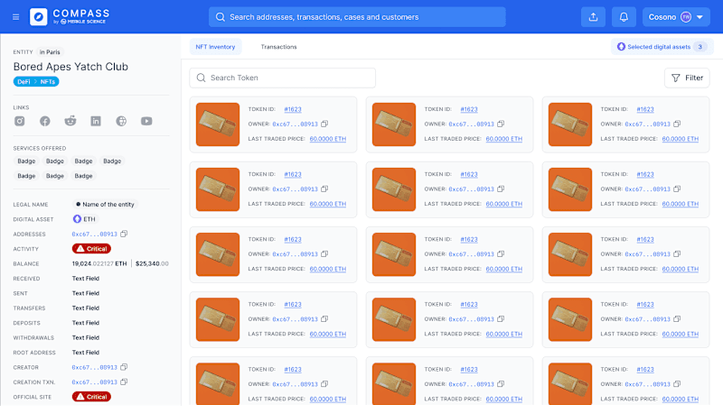Click the Creation Txn address link

pyautogui.click(x=95, y=382)
